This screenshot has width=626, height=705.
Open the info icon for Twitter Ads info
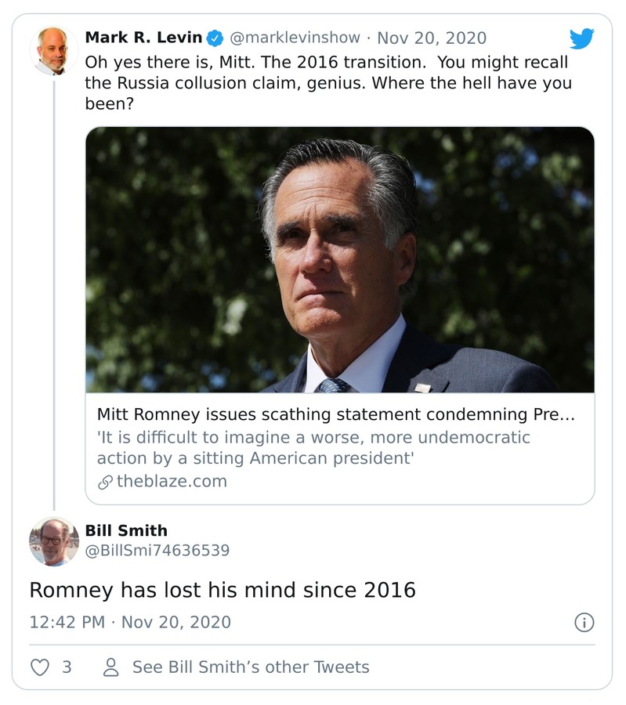tap(584, 623)
